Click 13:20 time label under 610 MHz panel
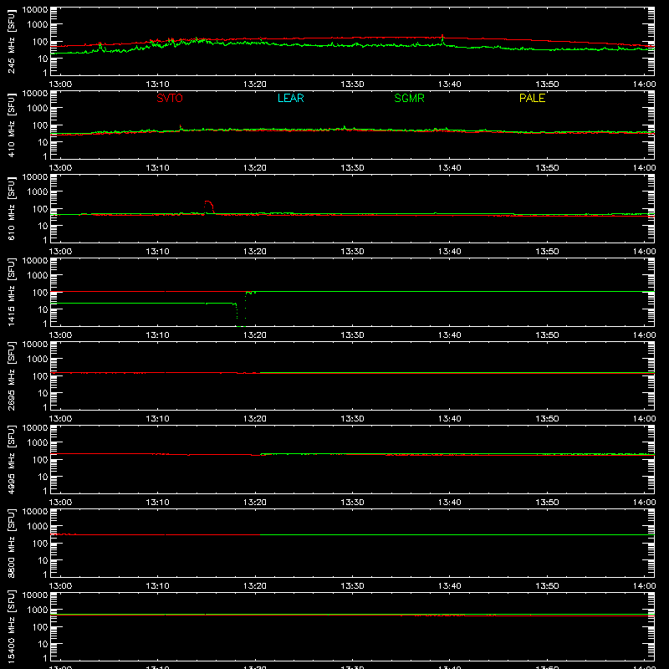669x669 pixels. (255, 252)
